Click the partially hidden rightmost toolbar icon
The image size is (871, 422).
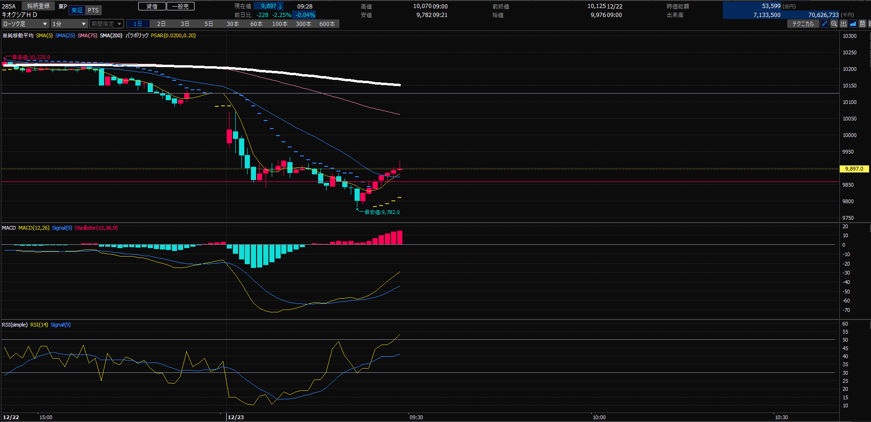coord(869,24)
